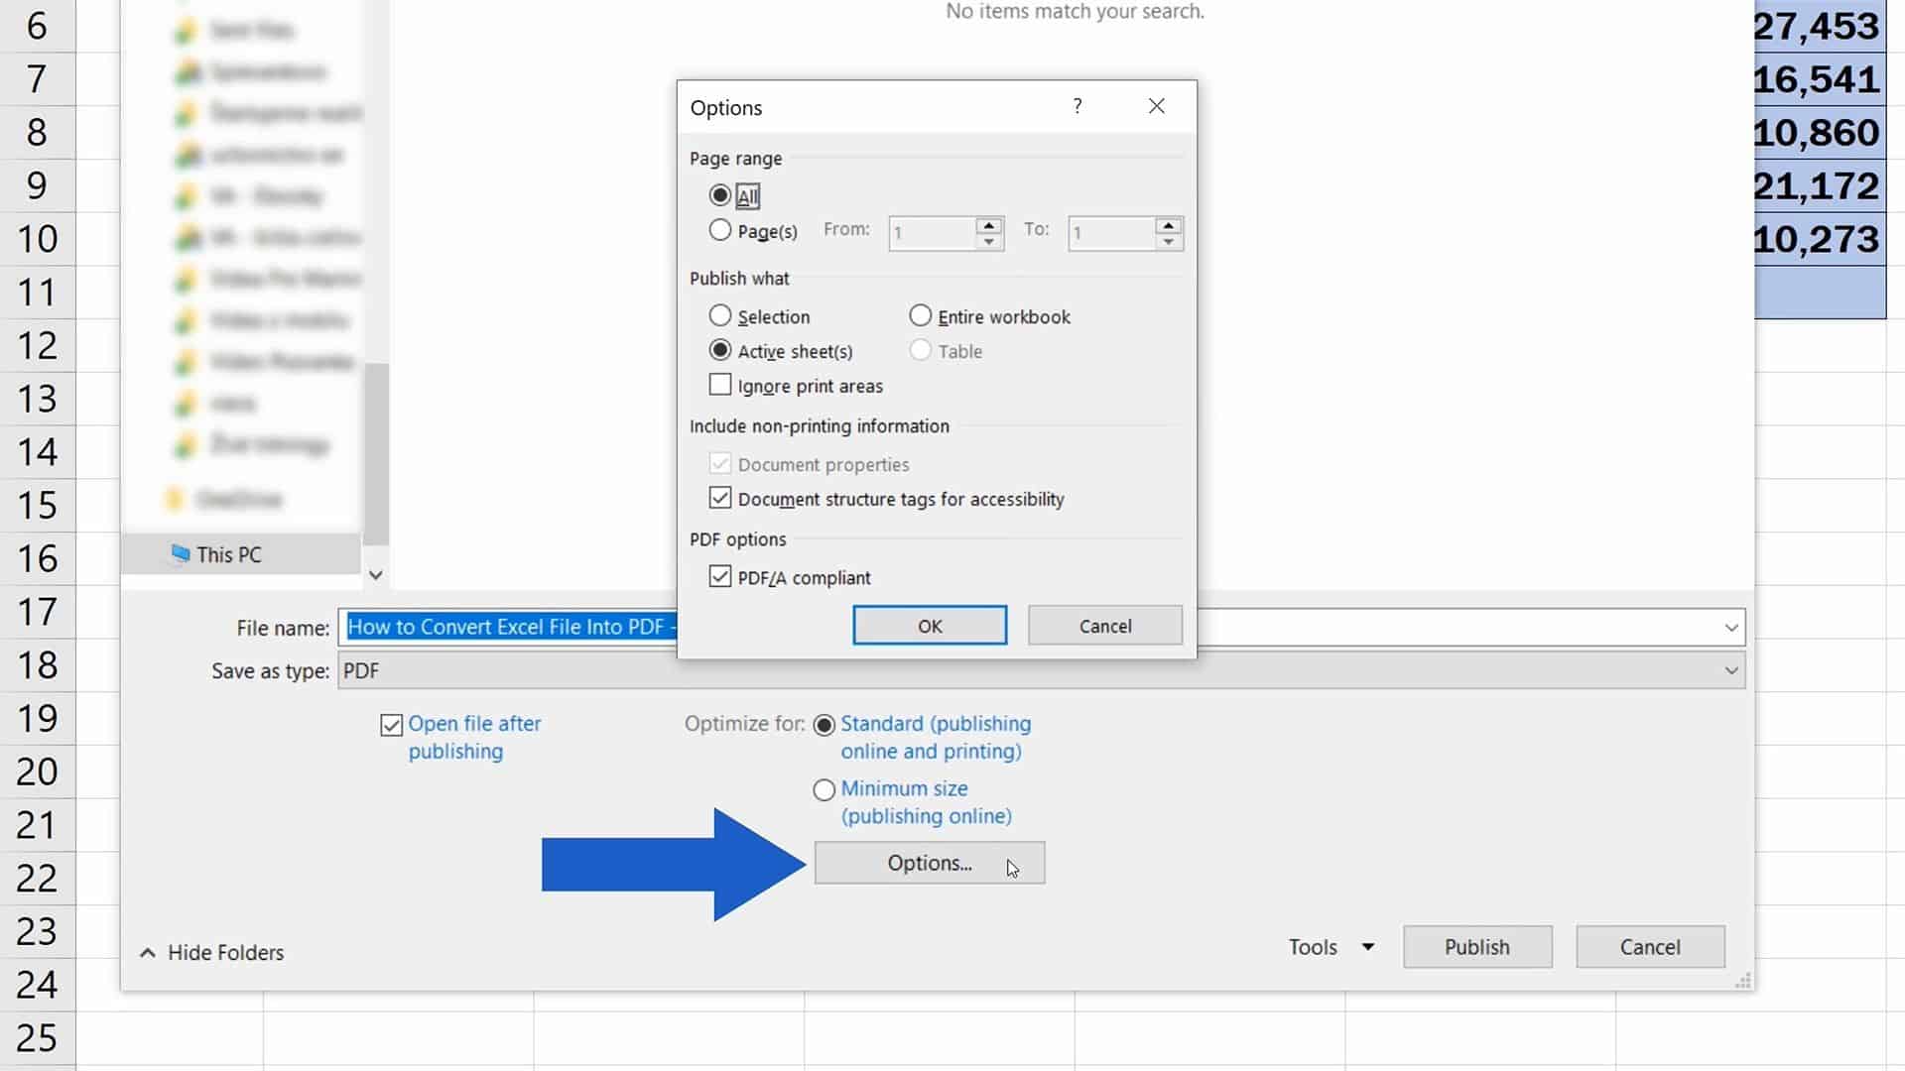Decrease the To page number stepper
This screenshot has width=1905, height=1071.
tap(1168, 240)
